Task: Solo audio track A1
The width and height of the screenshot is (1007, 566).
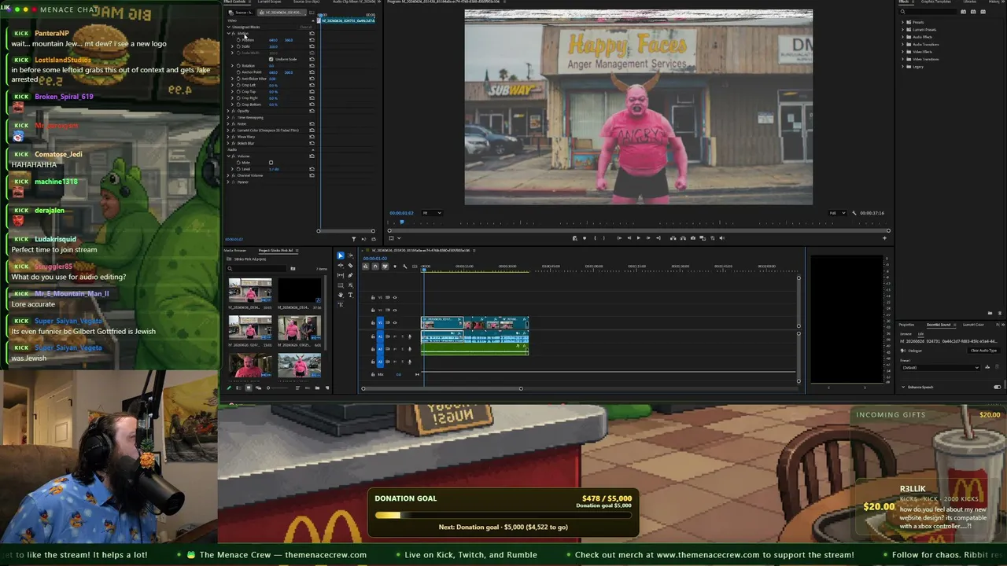Action: click(402, 336)
